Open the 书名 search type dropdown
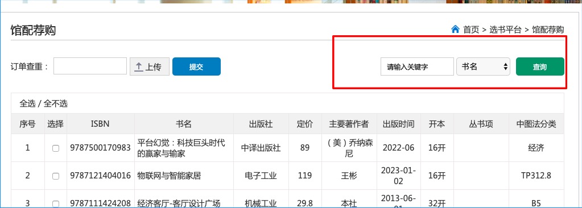Screen dimensions: 582x208 (483, 66)
